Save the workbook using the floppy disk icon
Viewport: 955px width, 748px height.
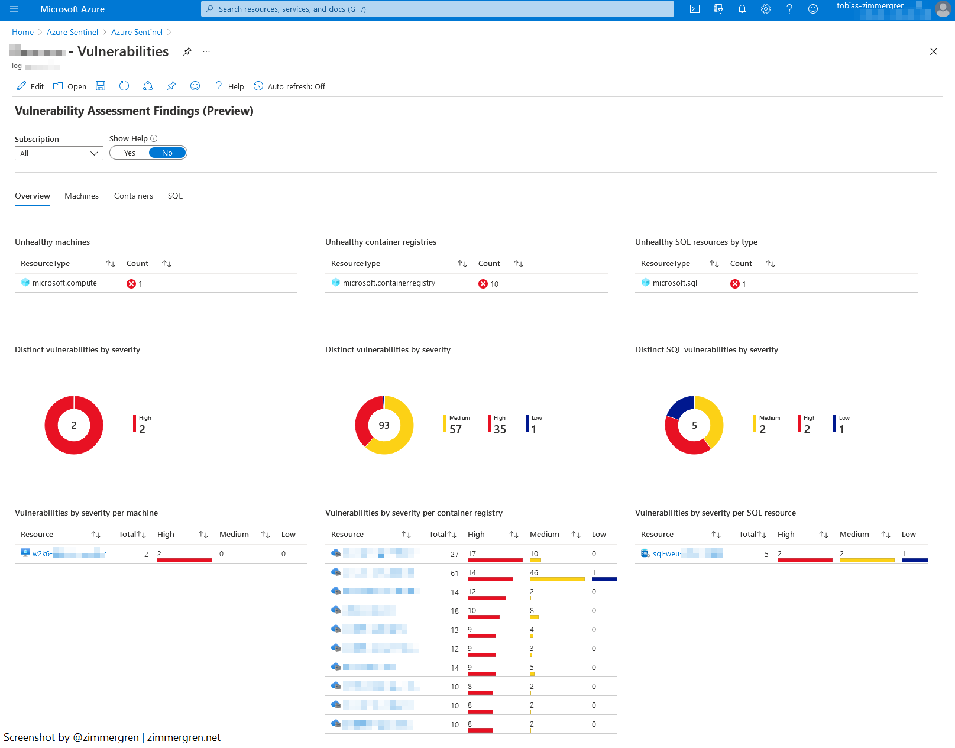pos(100,86)
